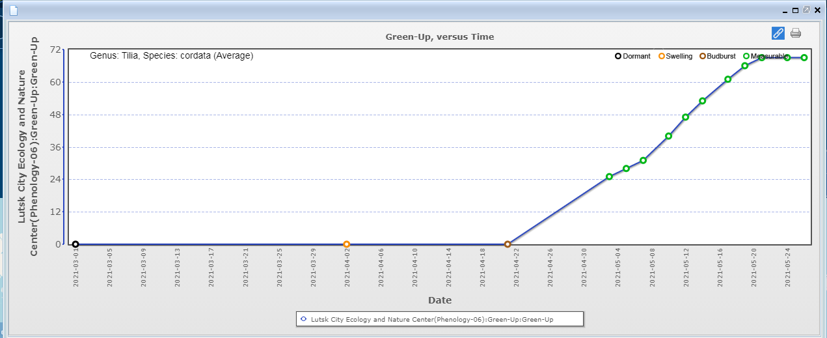Minimize the chart window

coord(785,11)
